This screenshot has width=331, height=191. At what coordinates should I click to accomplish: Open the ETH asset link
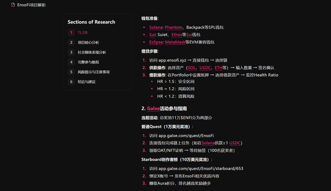tap(218, 68)
